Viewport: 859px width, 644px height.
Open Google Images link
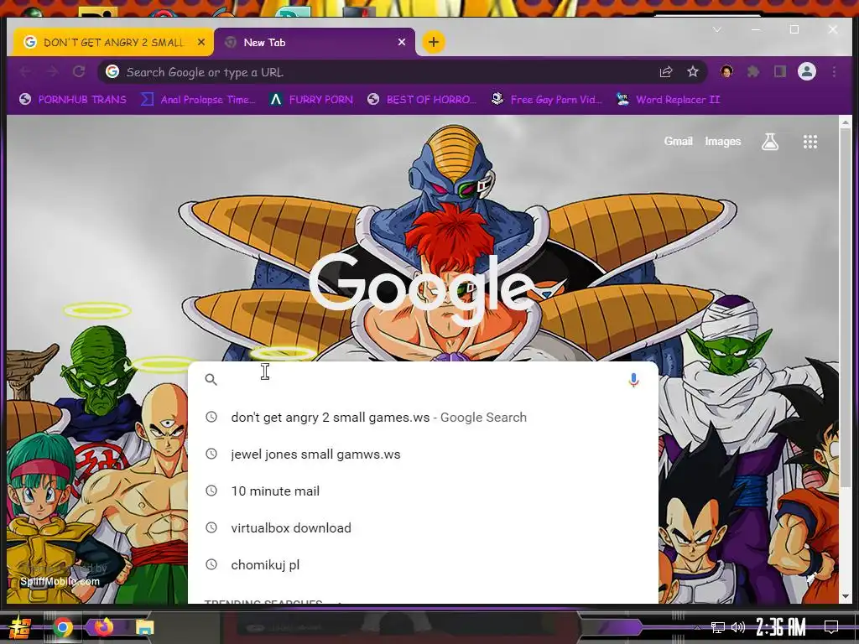pos(722,141)
